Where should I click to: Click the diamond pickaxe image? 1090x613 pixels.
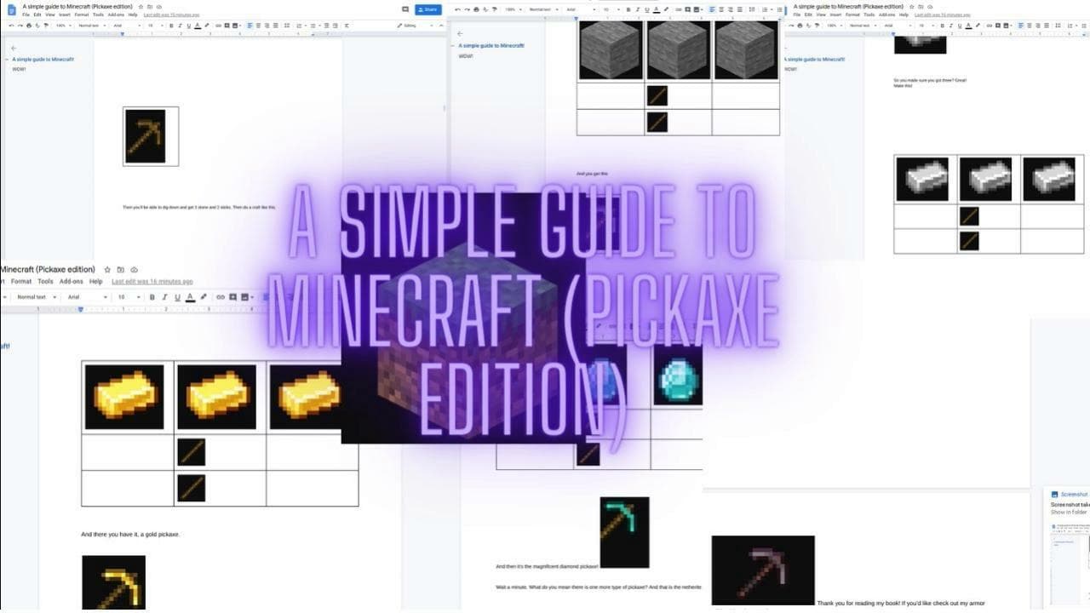(624, 532)
